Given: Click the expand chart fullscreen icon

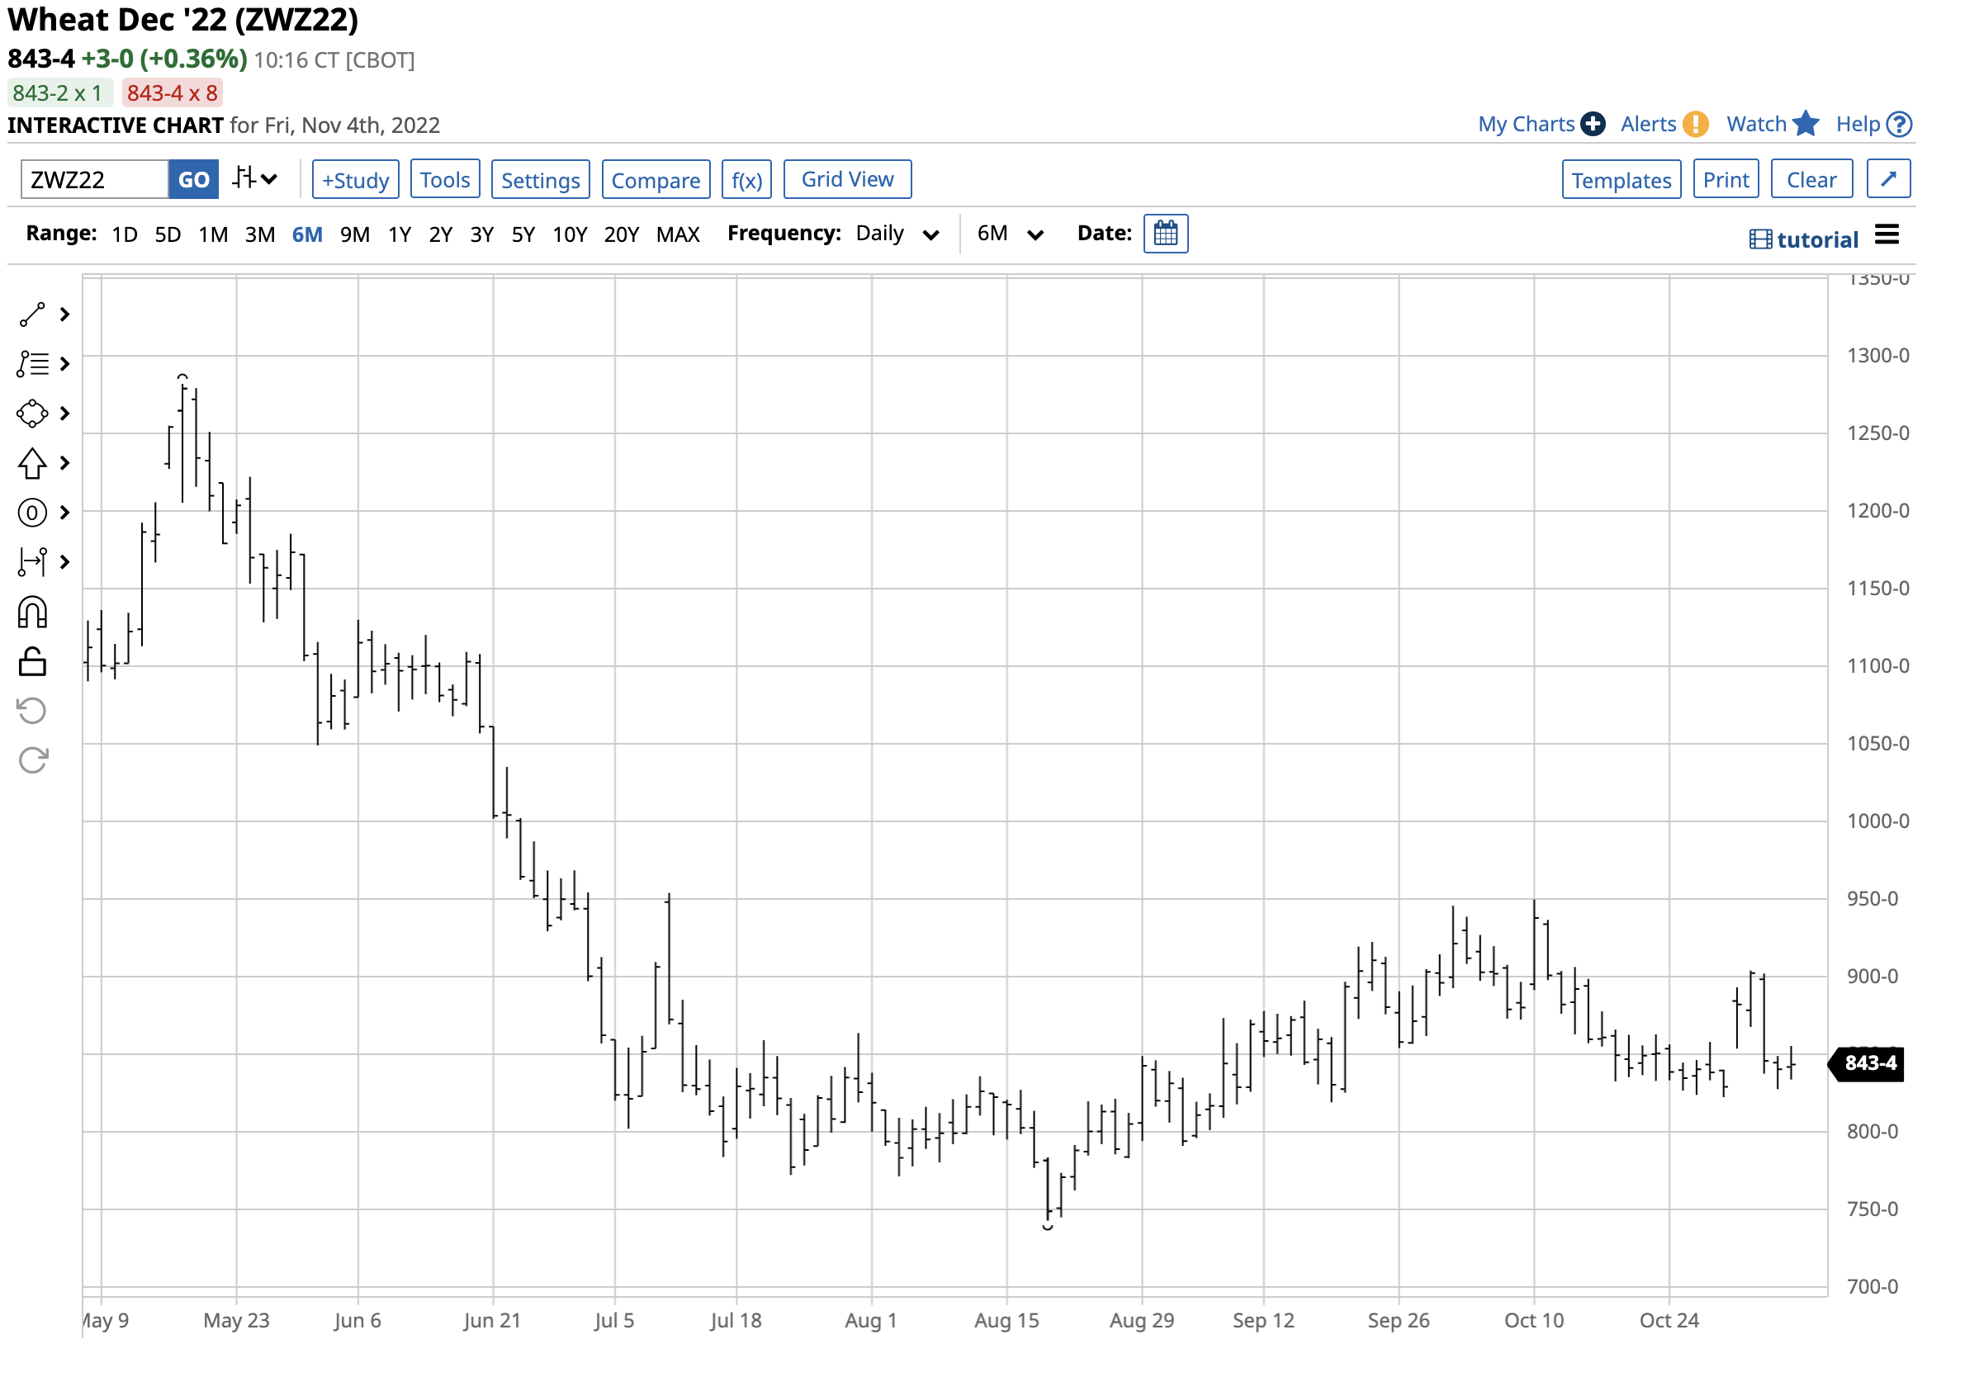Looking at the screenshot, I should click(x=1888, y=180).
